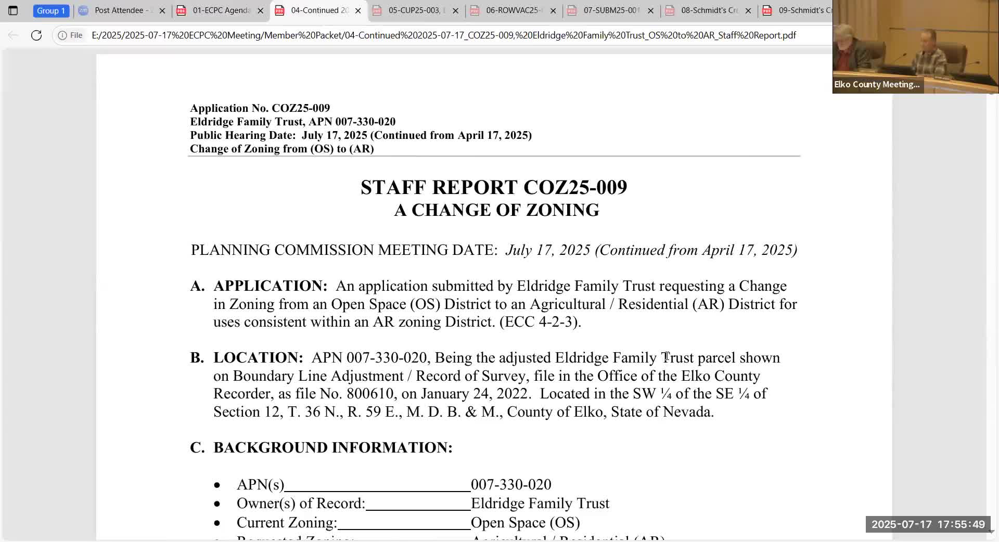Switch to the 08-Schmidt's tab

[708, 10]
